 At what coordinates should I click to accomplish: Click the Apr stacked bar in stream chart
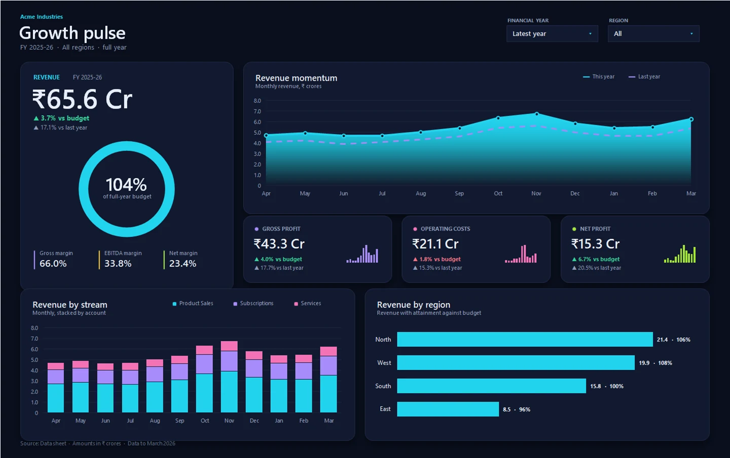pos(56,388)
